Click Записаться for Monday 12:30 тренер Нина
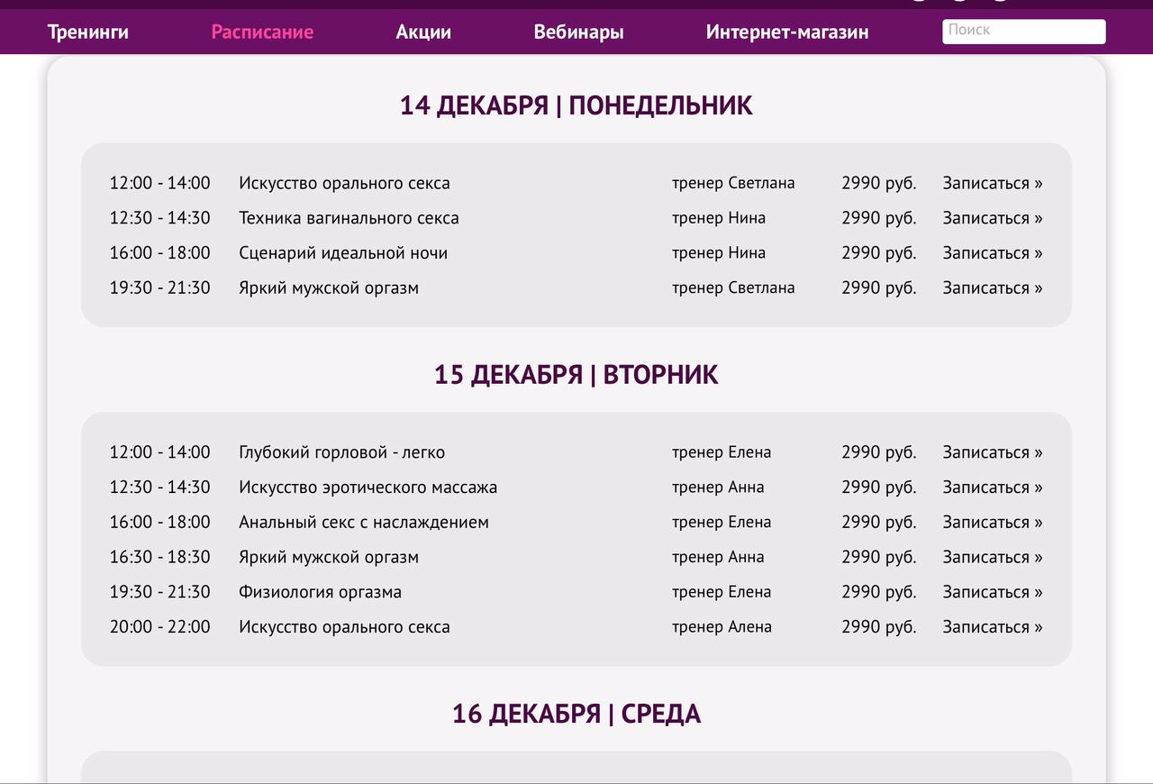 (x=993, y=218)
